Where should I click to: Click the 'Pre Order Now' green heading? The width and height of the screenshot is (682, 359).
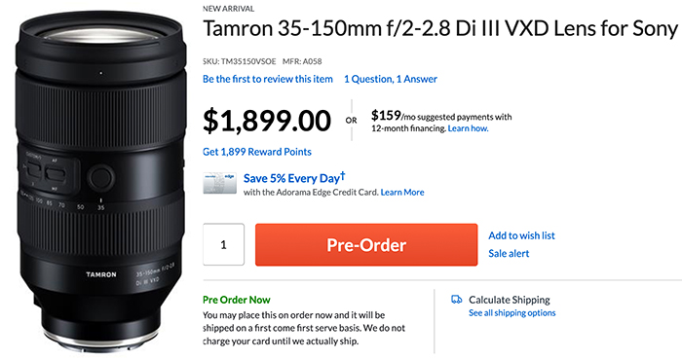click(236, 300)
